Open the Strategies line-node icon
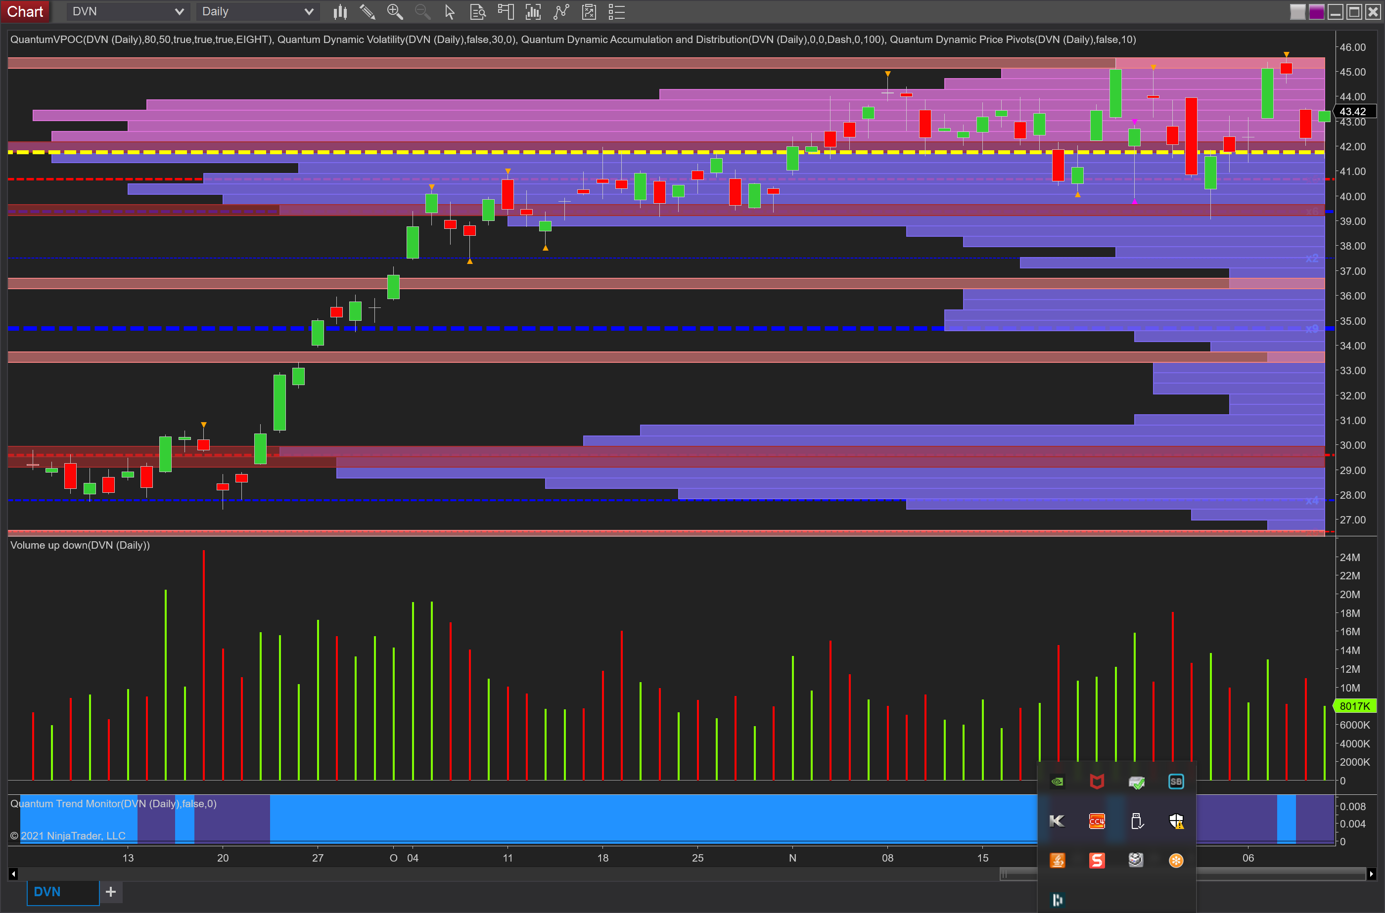The image size is (1385, 913). coord(560,12)
